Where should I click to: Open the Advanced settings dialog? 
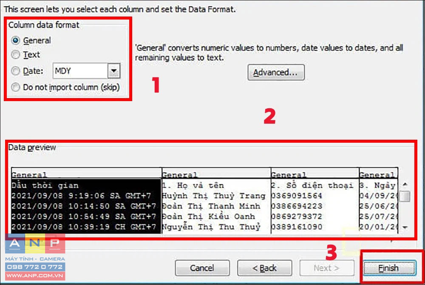pos(276,72)
